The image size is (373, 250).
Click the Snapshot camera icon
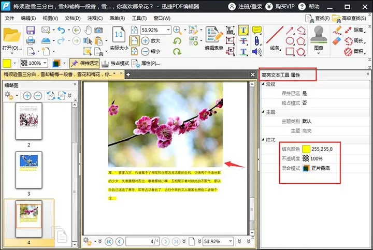(98, 30)
